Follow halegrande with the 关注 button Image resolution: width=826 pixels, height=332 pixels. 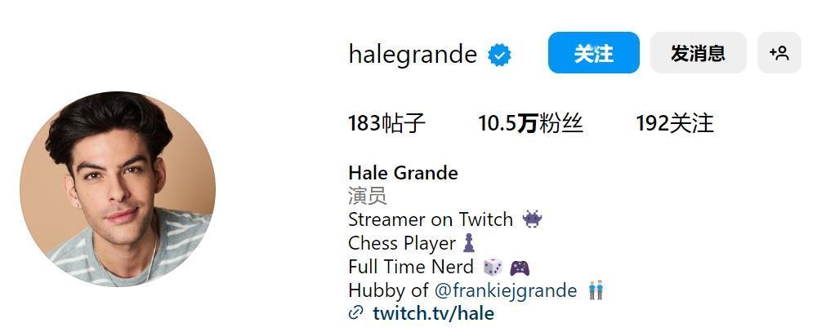[594, 53]
